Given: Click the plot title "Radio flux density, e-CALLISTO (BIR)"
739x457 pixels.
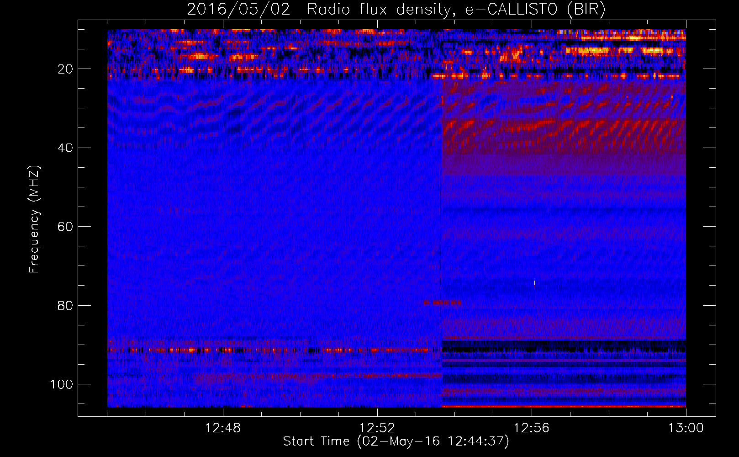Looking at the screenshot, I should 456,9.
